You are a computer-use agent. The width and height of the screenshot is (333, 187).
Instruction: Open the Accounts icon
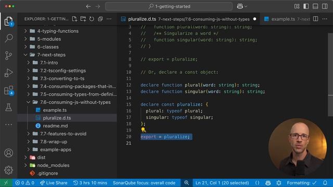coord(8,153)
